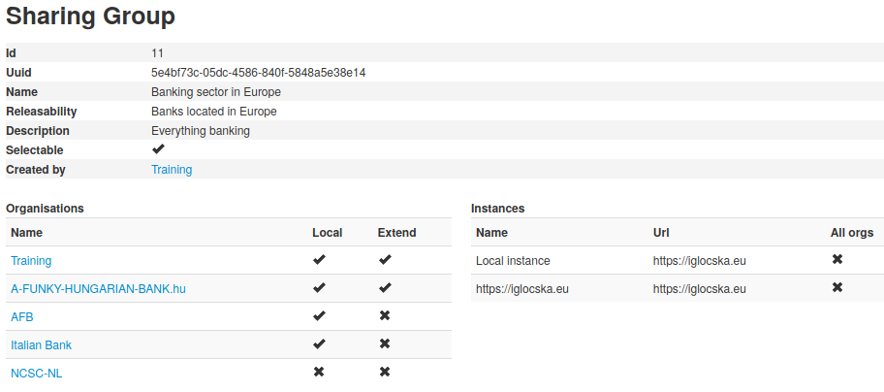The width and height of the screenshot is (884, 392).
Task: Click the Selectable checkmark icon
Action: pyautogui.click(x=158, y=149)
